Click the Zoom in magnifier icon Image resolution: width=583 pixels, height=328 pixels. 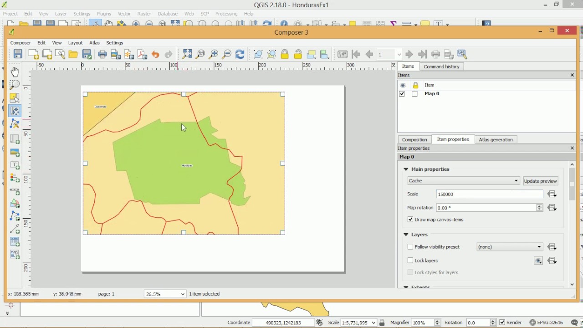coord(214,54)
